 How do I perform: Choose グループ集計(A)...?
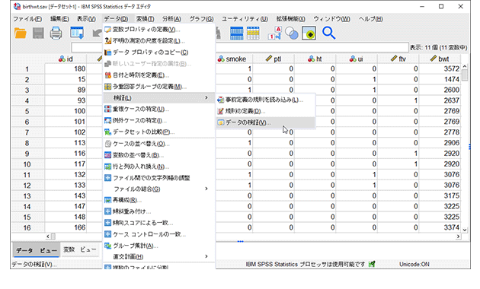[158, 246]
